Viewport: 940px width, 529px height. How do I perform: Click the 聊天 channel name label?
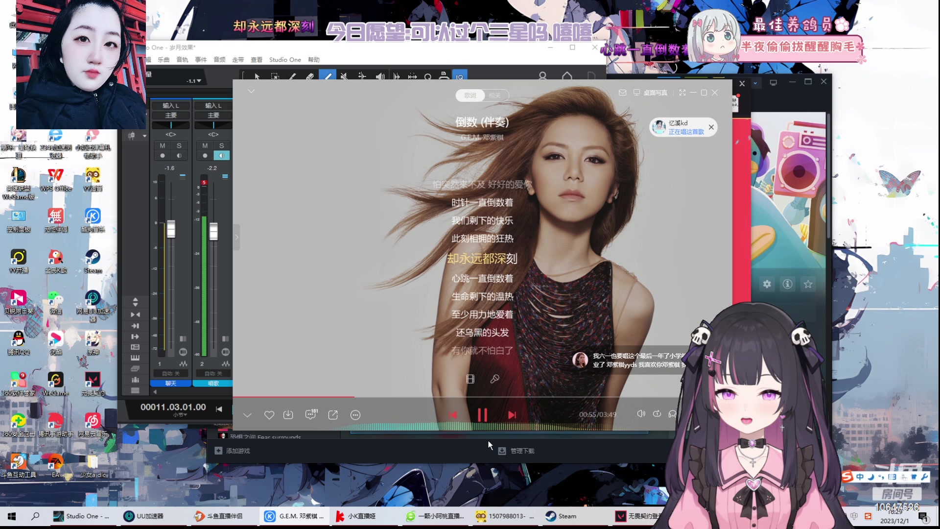(x=171, y=383)
